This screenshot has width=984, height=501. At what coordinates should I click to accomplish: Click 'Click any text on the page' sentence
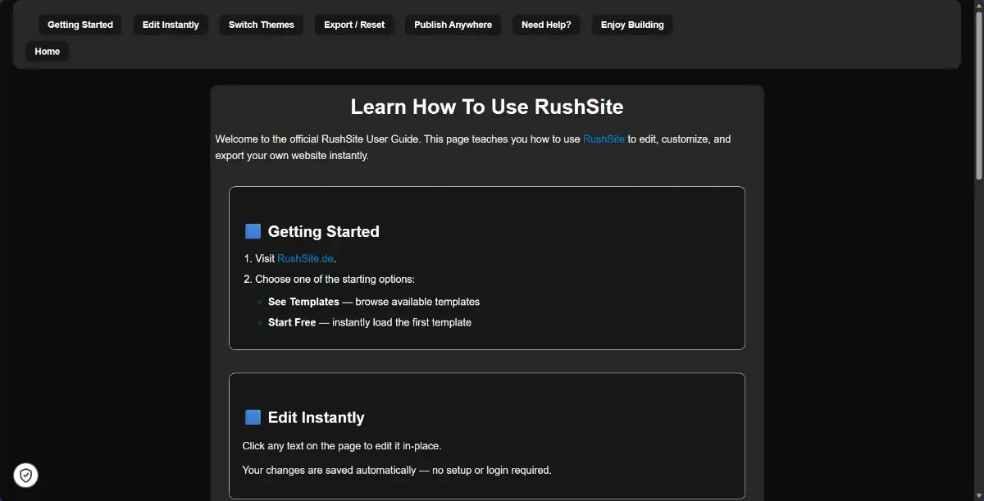point(342,446)
